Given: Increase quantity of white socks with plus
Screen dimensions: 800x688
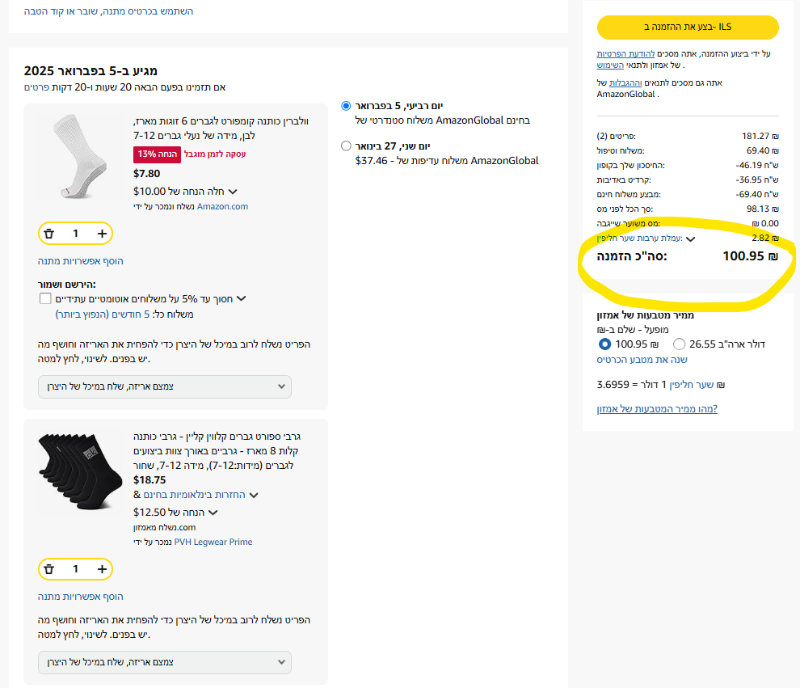Looking at the screenshot, I should pyautogui.click(x=102, y=234).
